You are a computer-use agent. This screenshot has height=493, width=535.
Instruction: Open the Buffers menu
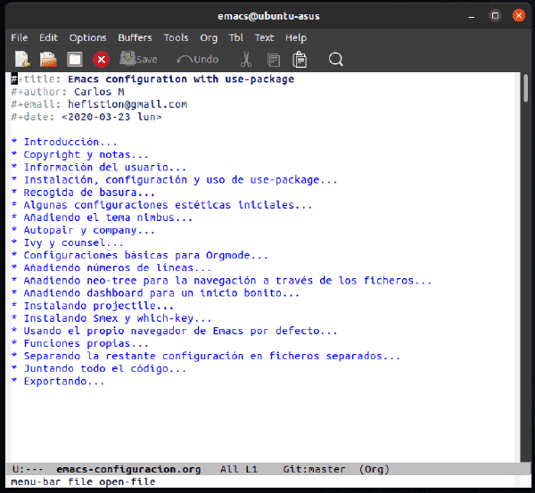pyautogui.click(x=135, y=37)
